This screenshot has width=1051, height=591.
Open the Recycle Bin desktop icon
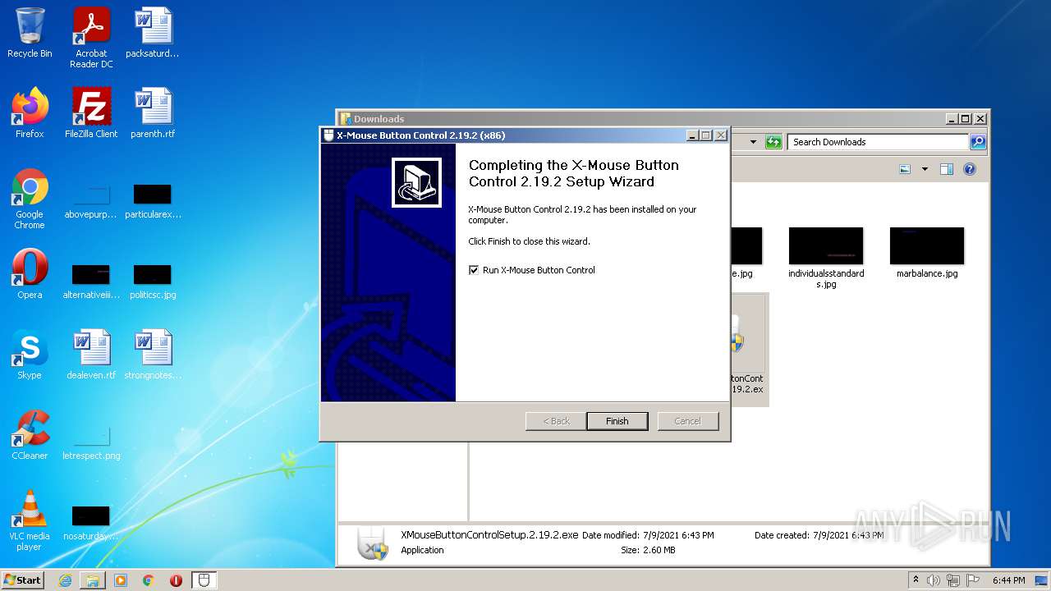coord(30,33)
